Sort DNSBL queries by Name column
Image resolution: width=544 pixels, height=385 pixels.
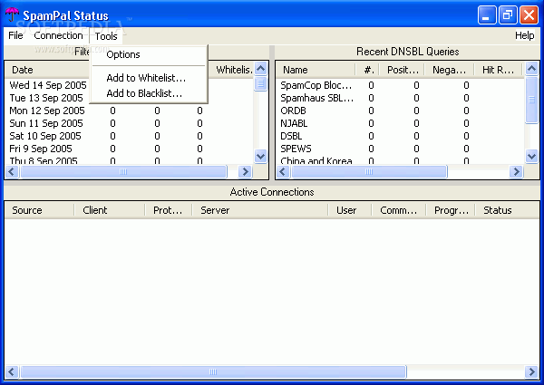[x=316, y=70]
